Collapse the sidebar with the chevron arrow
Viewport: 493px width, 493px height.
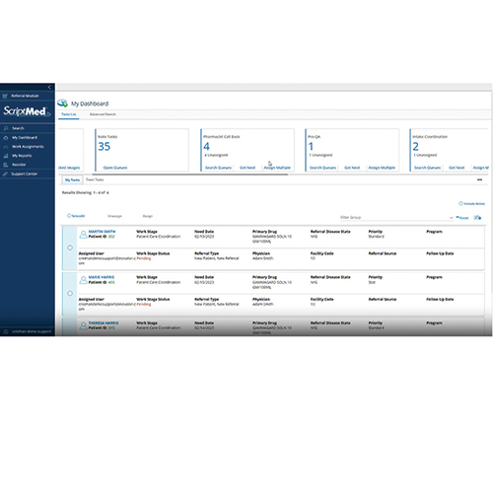[x=49, y=87]
